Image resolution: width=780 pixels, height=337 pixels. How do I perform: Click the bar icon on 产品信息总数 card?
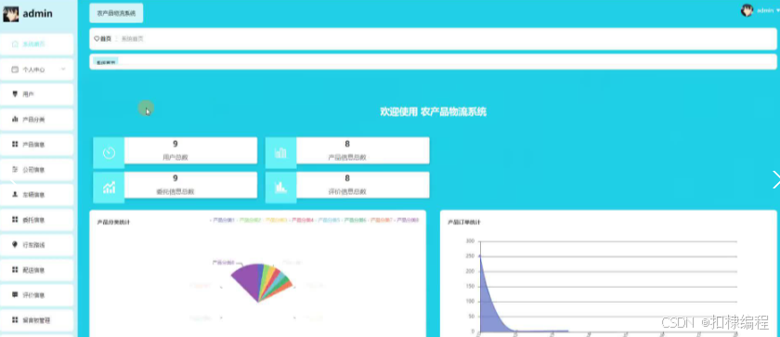point(281,153)
